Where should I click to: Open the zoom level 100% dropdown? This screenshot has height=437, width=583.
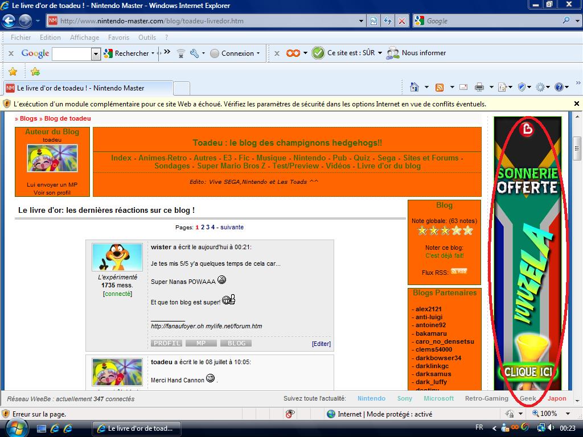click(568, 414)
